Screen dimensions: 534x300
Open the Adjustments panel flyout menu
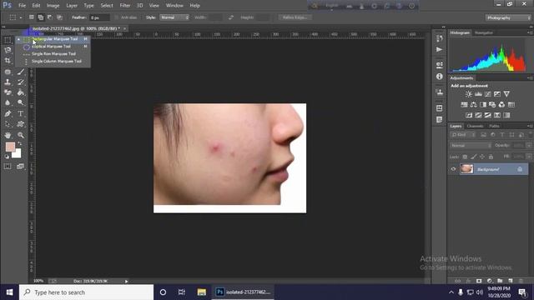530,77
